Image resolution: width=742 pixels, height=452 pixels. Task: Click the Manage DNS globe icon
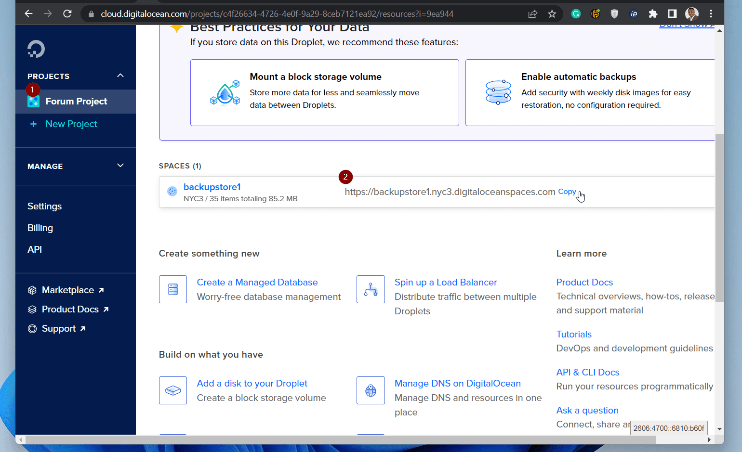[371, 390]
